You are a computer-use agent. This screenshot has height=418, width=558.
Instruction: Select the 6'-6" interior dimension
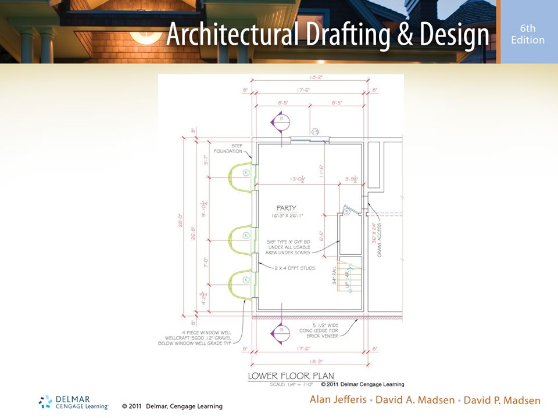[321, 236]
